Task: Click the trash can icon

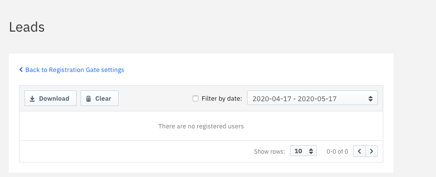Action: [x=88, y=99]
